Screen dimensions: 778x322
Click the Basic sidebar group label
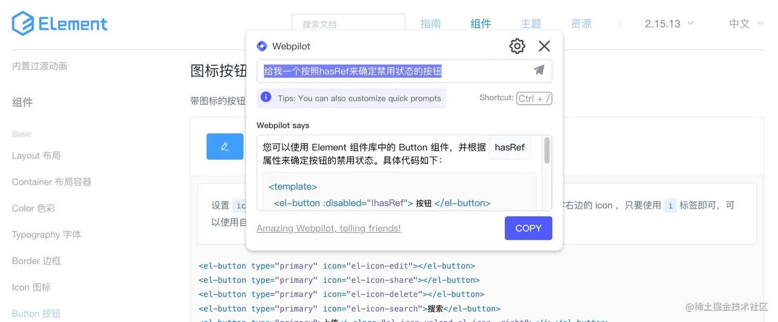pos(22,134)
